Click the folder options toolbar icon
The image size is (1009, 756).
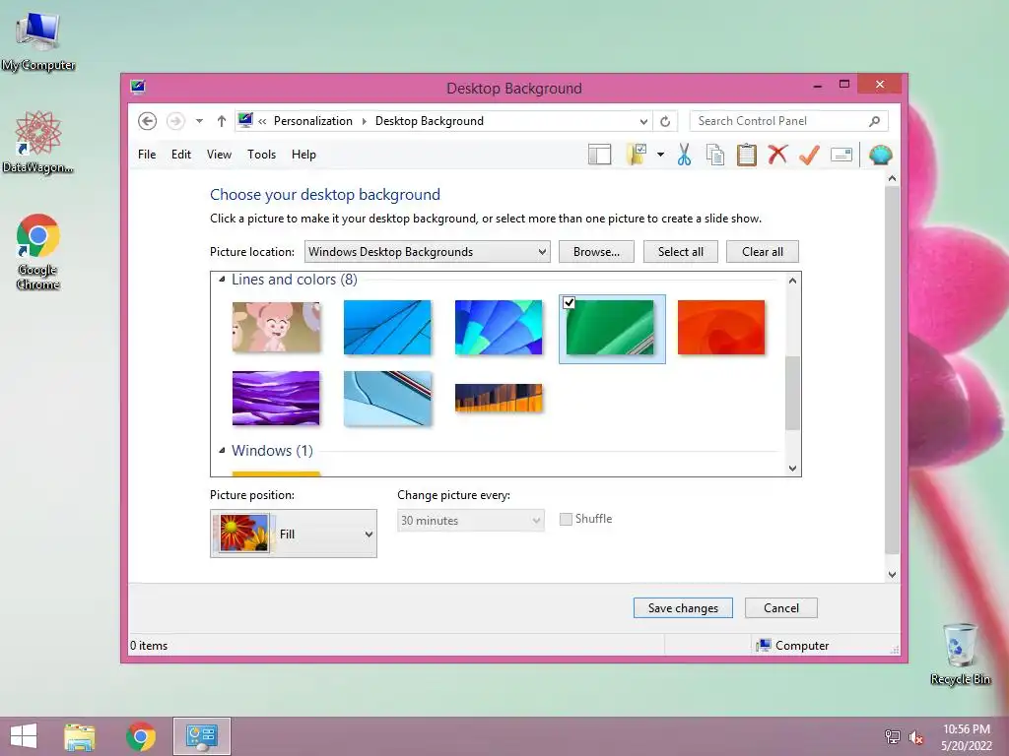point(637,155)
